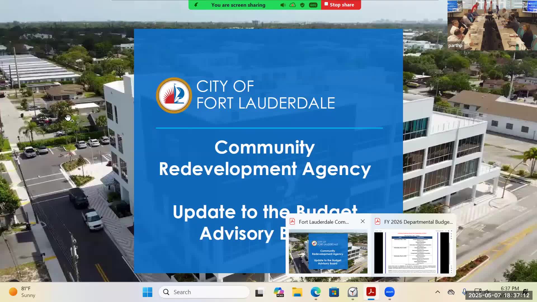Open the Microsoft Store taskbar icon
Image resolution: width=537 pixels, height=302 pixels.
click(334, 292)
